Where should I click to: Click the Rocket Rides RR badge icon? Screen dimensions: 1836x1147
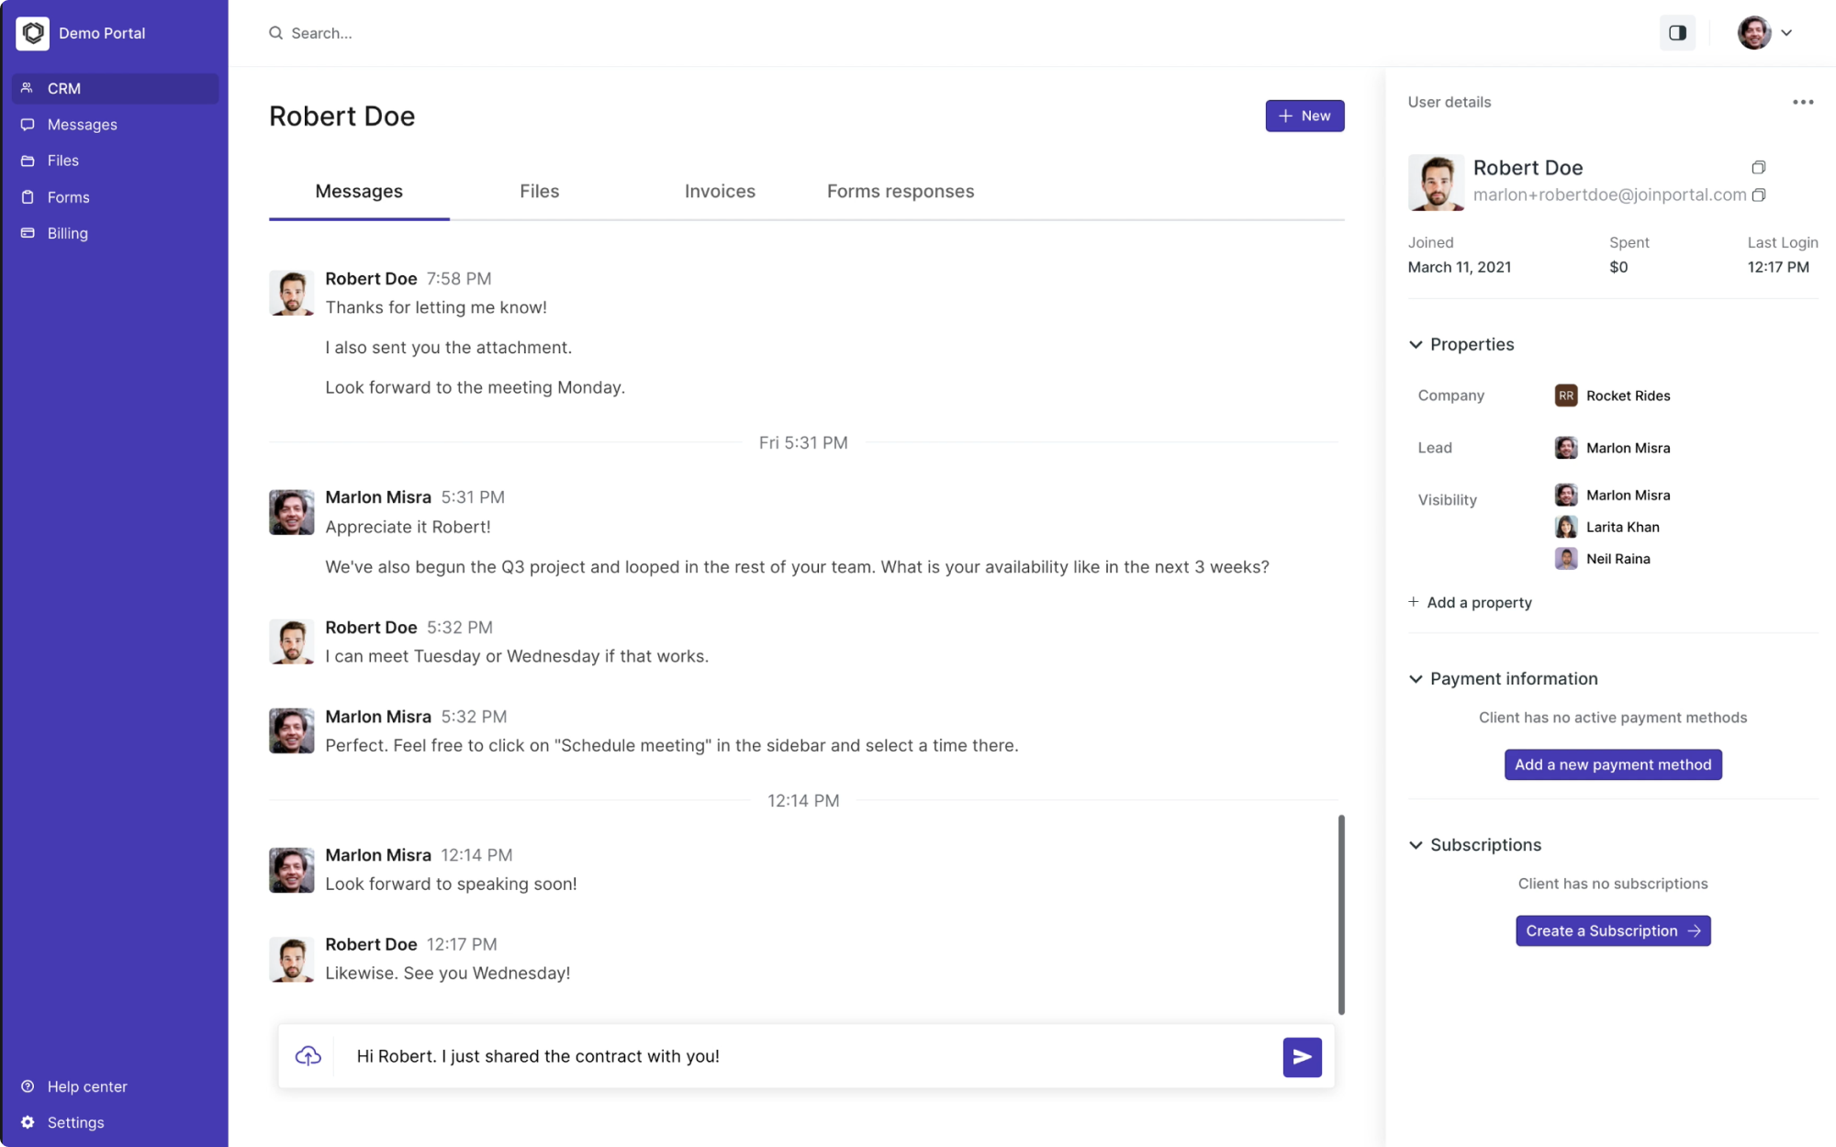tap(1566, 395)
